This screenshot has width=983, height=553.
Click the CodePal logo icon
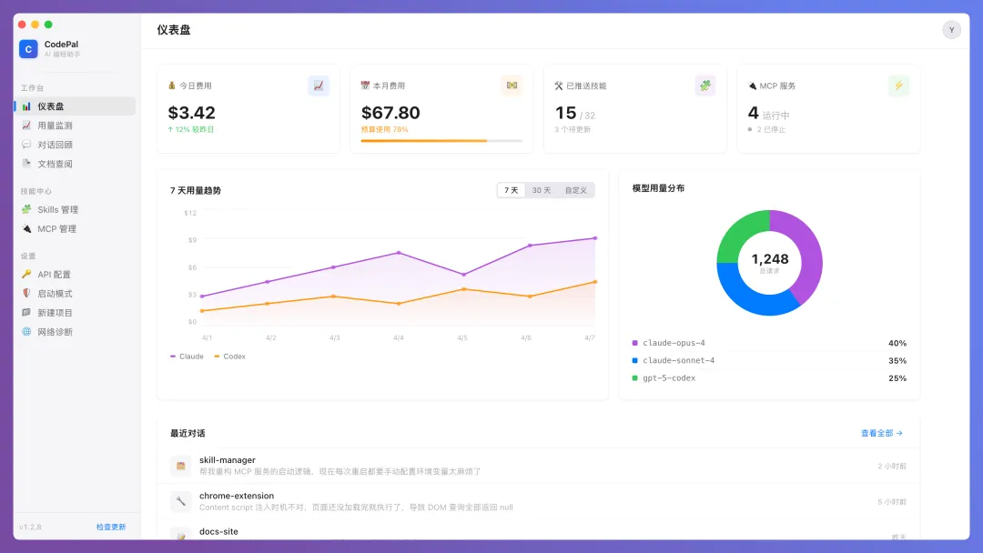[x=28, y=49]
